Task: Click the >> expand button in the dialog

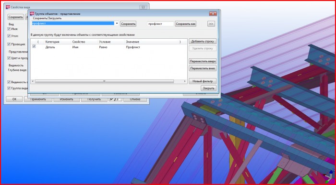Action: 211,24
